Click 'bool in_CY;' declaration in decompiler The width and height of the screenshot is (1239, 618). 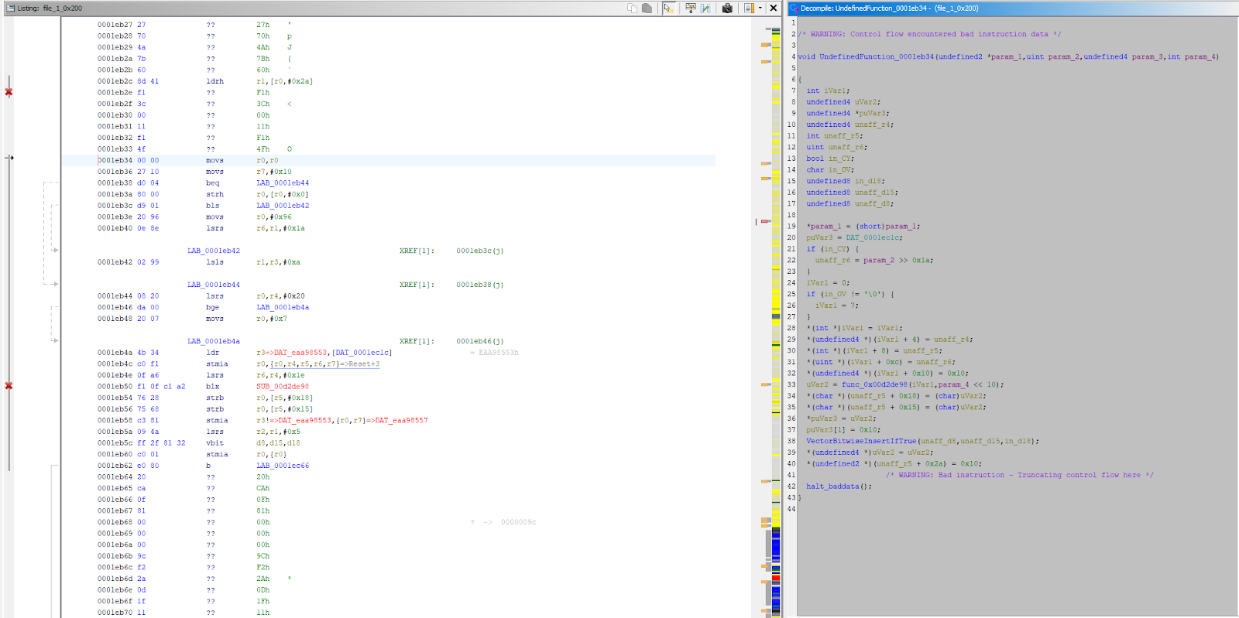830,159
